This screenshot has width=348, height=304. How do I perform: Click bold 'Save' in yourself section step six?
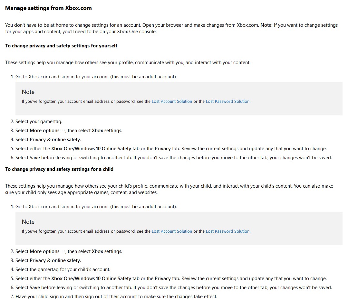pyautogui.click(x=34, y=157)
